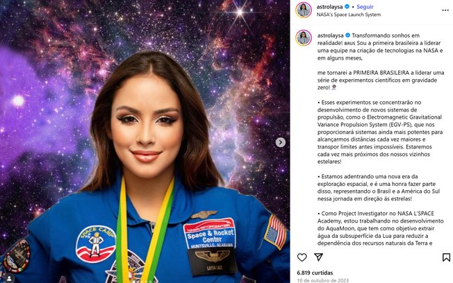Click the PRIMEIRA BRASILEIRA caption paragraph
453x283 pixels.
point(381,80)
